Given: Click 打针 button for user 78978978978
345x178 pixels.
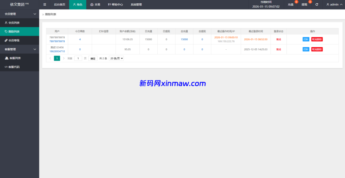Looking at the screenshot, I should (x=306, y=39).
